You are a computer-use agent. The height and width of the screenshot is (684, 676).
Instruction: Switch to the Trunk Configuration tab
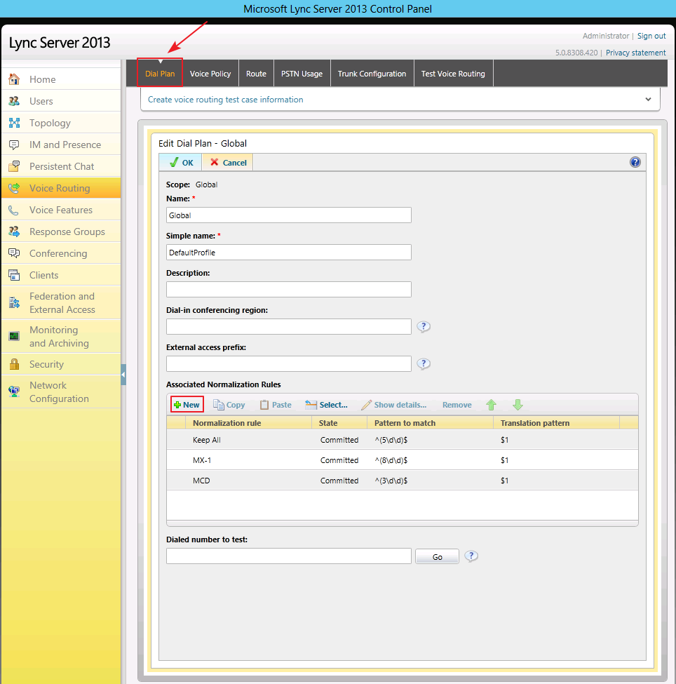pos(372,73)
